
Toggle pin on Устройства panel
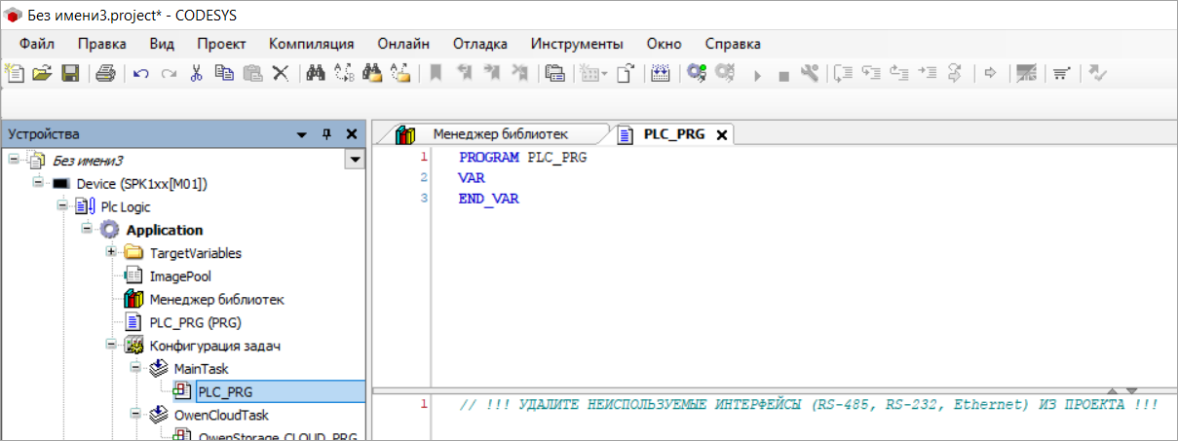coord(326,134)
